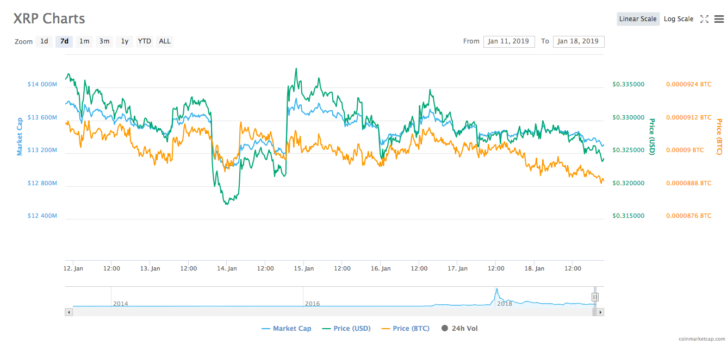
Task: Click the From date field showing Jan 11, 2019
Action: (509, 41)
